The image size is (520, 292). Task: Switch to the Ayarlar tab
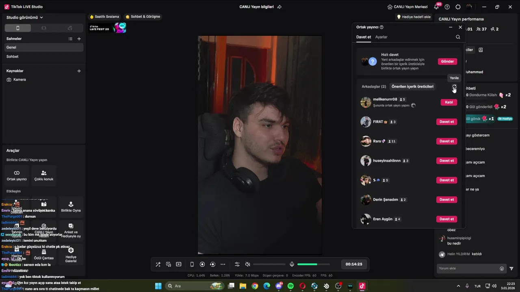point(381,37)
